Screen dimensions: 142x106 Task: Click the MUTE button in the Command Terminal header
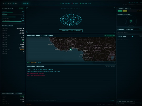[107, 66]
